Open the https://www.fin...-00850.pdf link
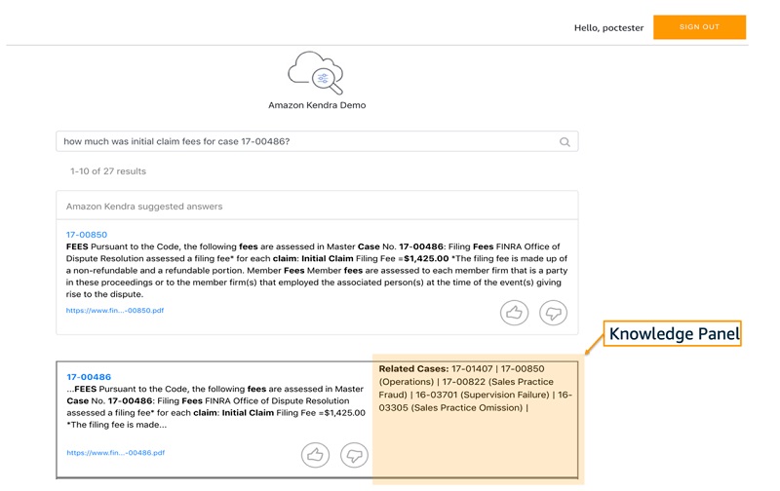Screen dimensions: 780x491 point(115,310)
